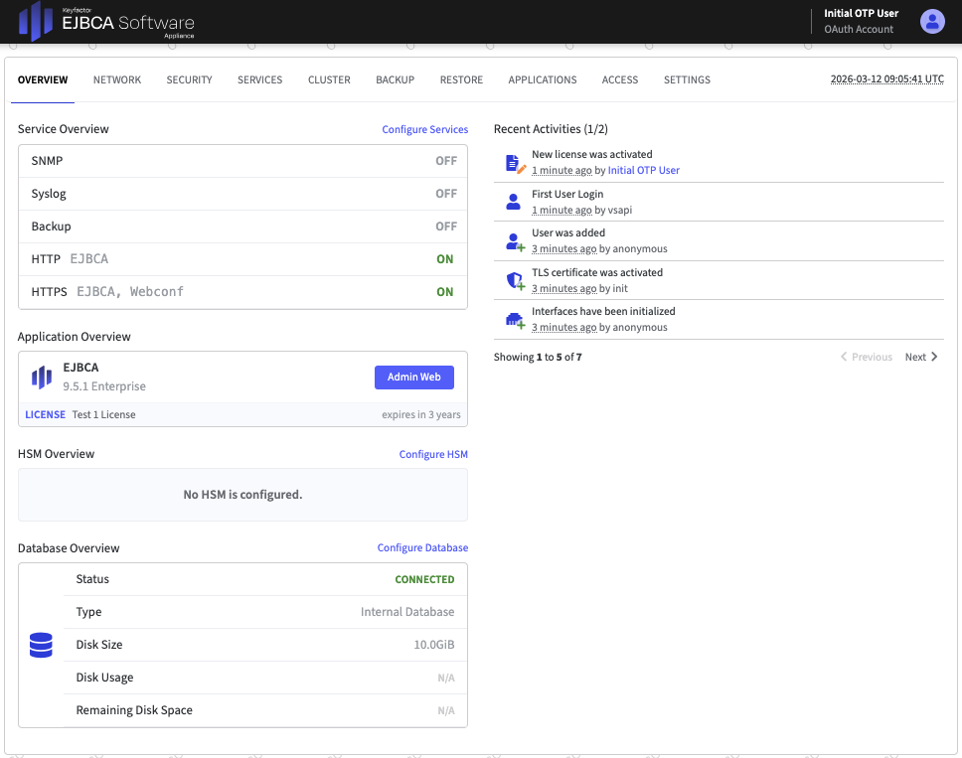The width and height of the screenshot is (962, 758).
Task: Click the EJBCA application logo icon
Action: 42,378
